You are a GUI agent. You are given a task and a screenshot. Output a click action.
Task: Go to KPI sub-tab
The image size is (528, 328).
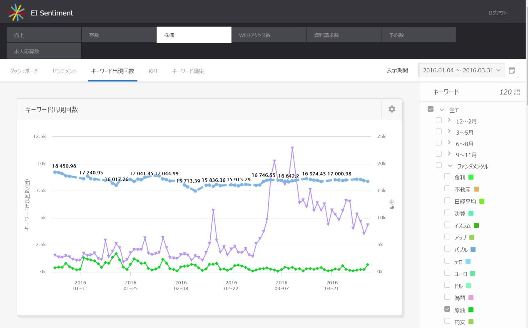(x=153, y=71)
